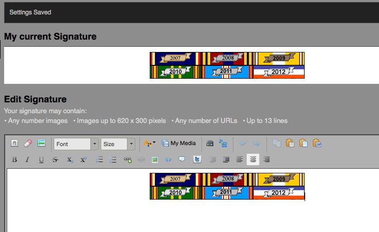Click the "Any number of URLs" text
This screenshot has height=232, width=379.
pyautogui.click(x=206, y=121)
